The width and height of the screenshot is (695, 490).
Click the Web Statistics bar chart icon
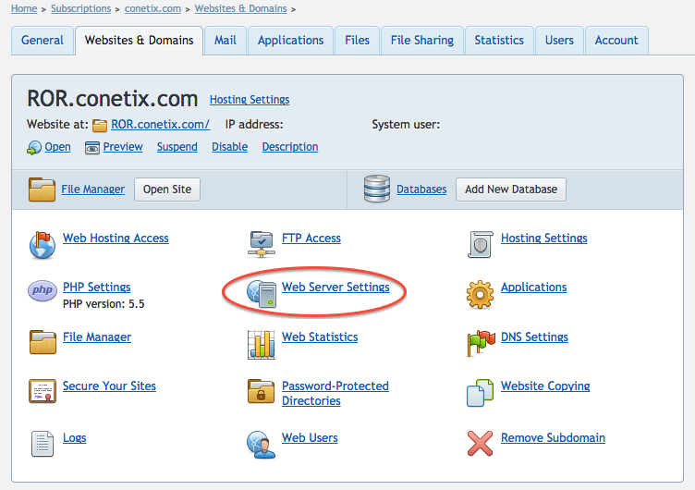pyautogui.click(x=261, y=345)
